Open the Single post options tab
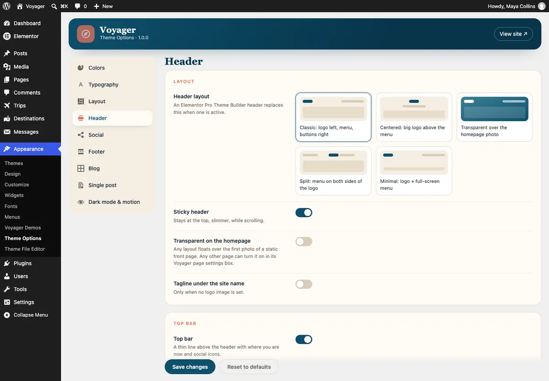The image size is (549, 381). click(x=113, y=185)
